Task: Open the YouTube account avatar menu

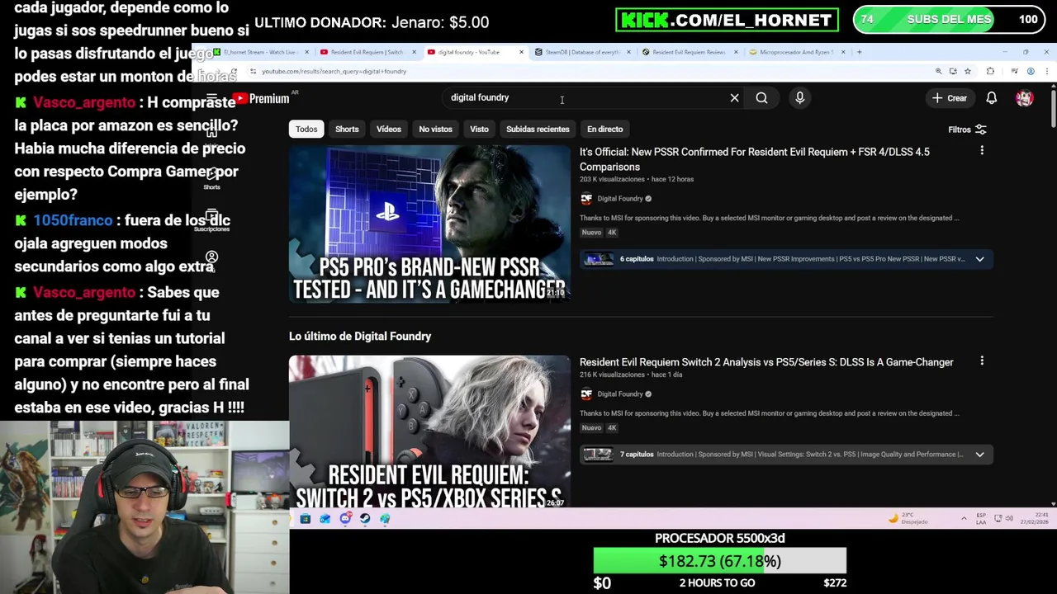Action: pyautogui.click(x=1025, y=98)
